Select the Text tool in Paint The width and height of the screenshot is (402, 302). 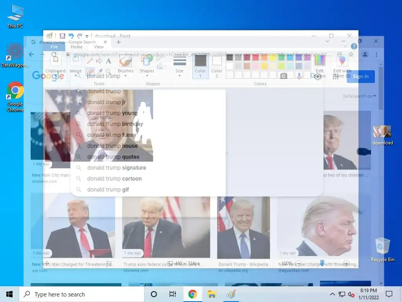tap(108, 61)
